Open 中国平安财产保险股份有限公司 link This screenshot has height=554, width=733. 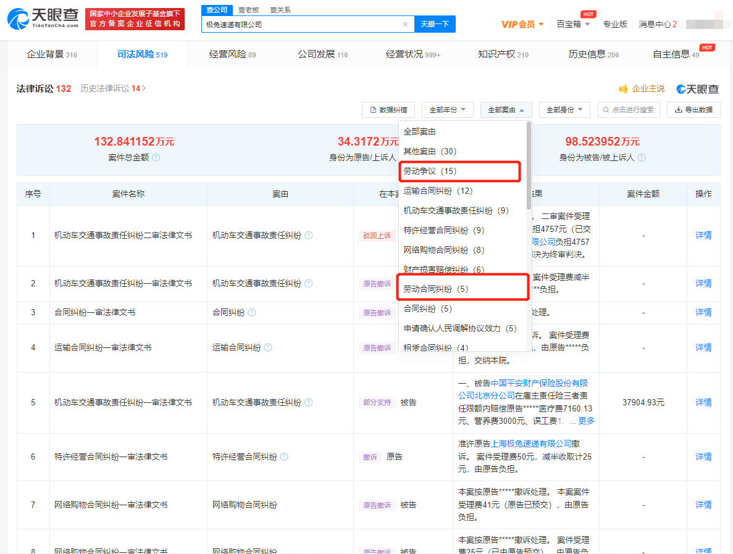(539, 383)
